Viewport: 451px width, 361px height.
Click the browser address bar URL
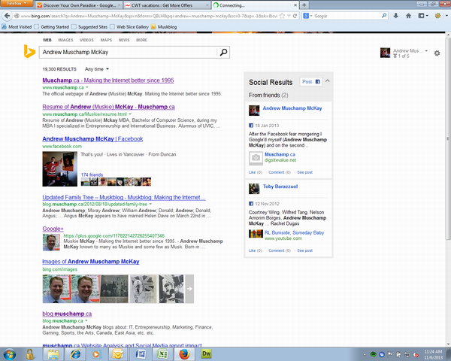tap(148, 16)
